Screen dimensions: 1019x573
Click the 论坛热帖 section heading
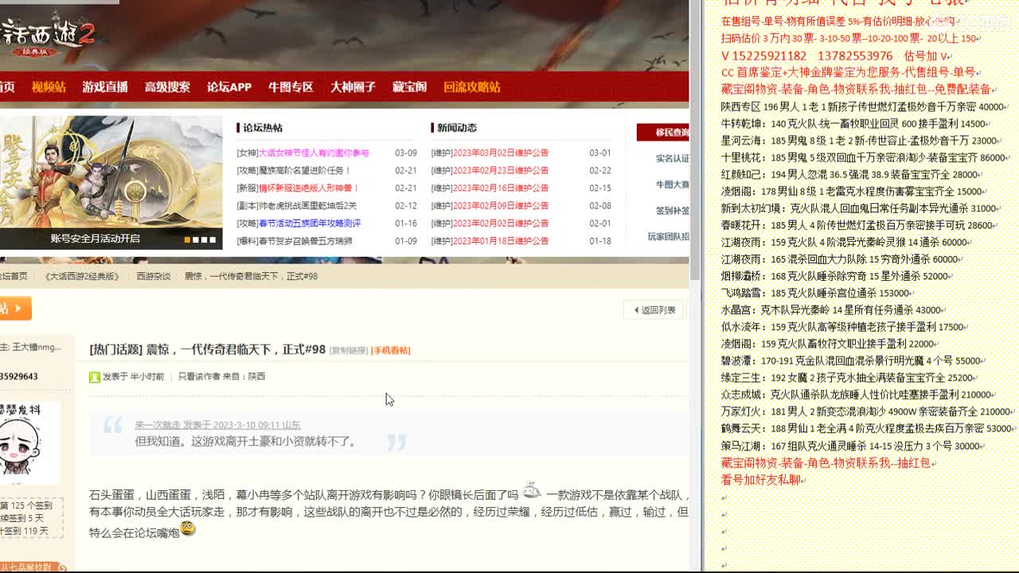(263, 127)
